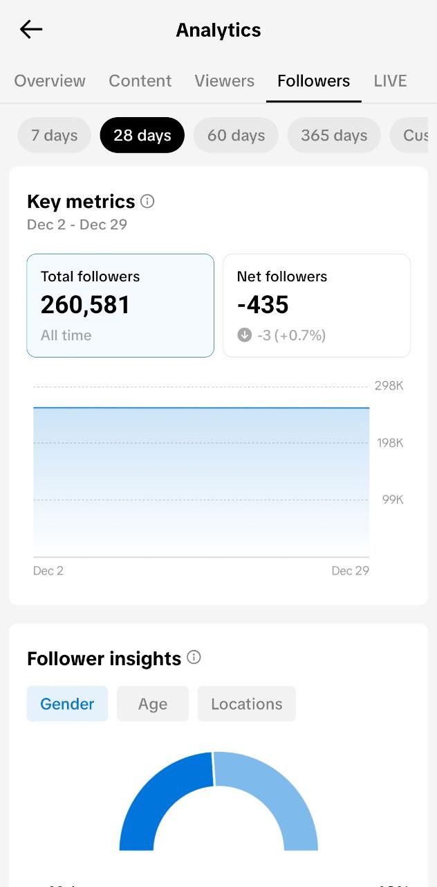The height and width of the screenshot is (887, 437).
Task: Switch to the Overview tab
Action: [x=50, y=81]
